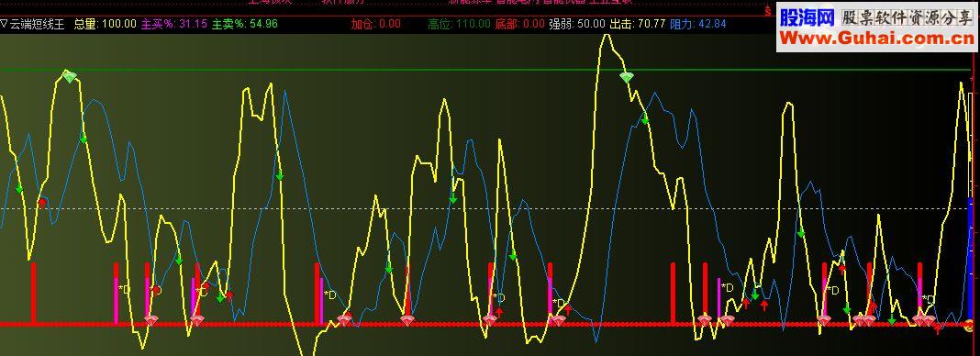Click the leftmost green diamond sell marker
This screenshot has width=980, height=356.
(70, 77)
